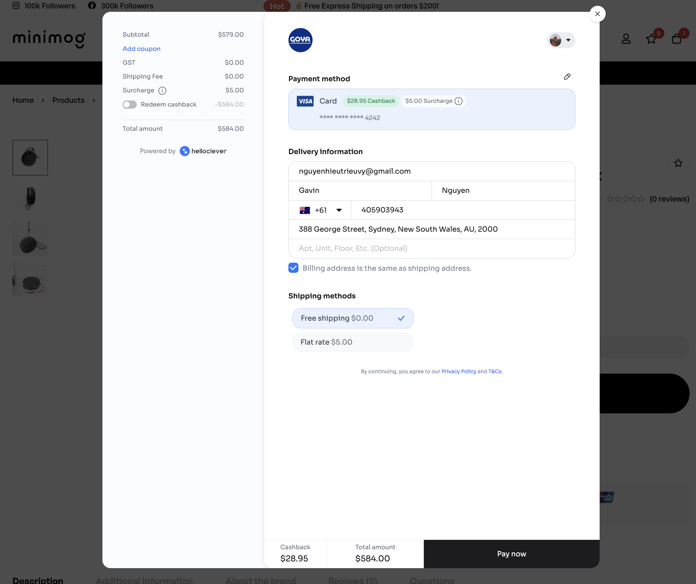Click info icon on $5.00 Surcharge badge
The width and height of the screenshot is (696, 584).
pos(458,101)
